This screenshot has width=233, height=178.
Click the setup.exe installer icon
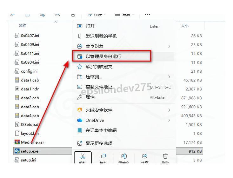(x=17, y=151)
